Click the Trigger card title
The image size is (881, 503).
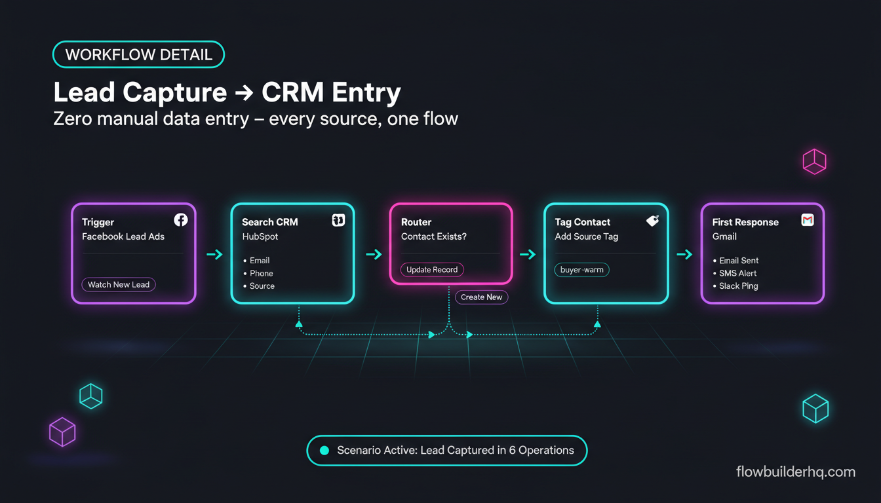click(98, 222)
